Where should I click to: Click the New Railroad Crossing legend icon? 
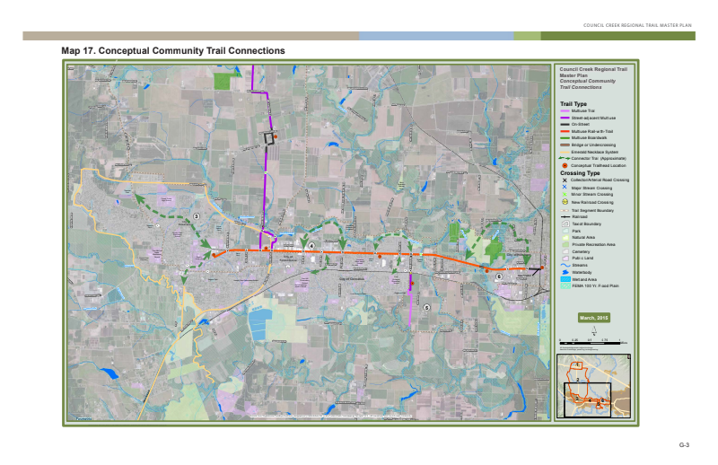(x=565, y=203)
